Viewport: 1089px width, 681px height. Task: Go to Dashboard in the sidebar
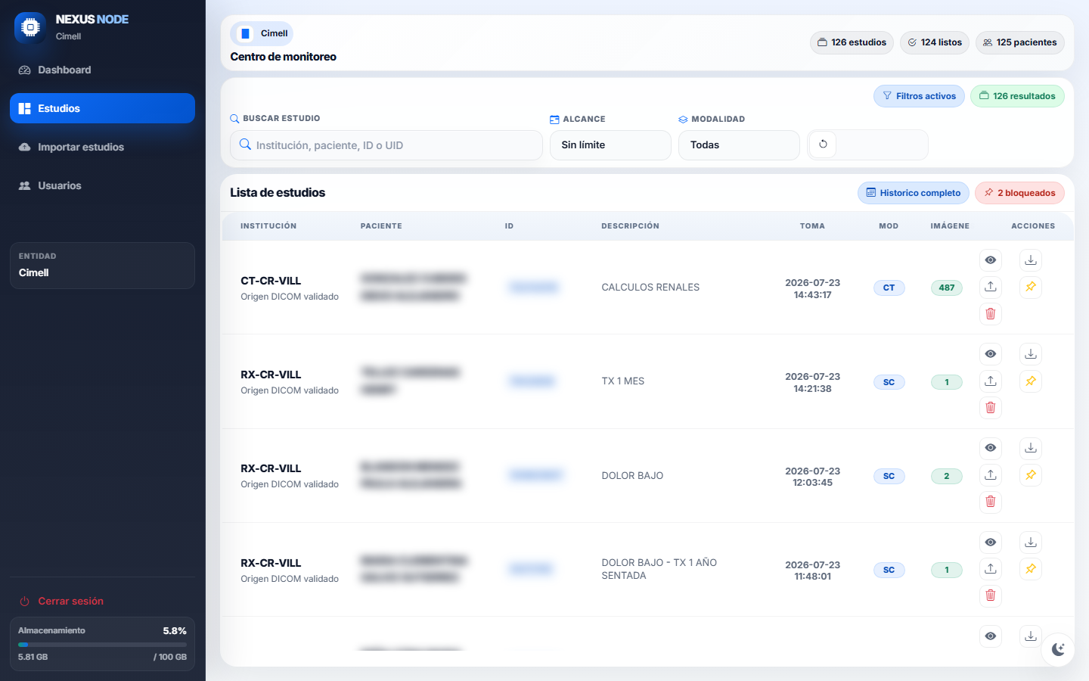point(102,70)
